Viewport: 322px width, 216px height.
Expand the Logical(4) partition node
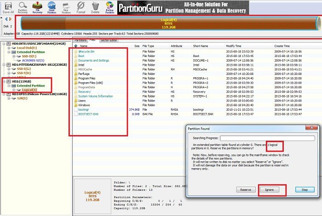[x=14, y=90]
